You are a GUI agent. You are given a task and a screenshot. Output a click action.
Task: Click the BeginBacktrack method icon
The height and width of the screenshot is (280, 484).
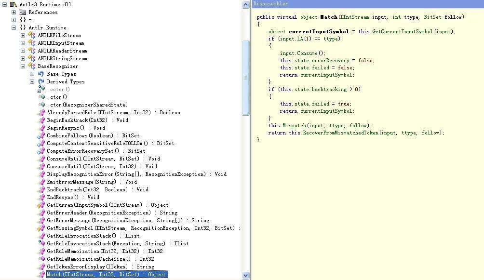pyautogui.click(x=41, y=120)
